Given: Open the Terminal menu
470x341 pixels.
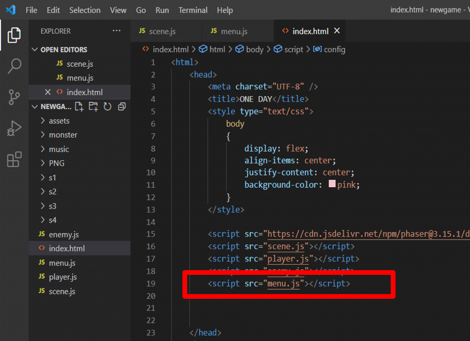Looking at the screenshot, I should 193,10.
